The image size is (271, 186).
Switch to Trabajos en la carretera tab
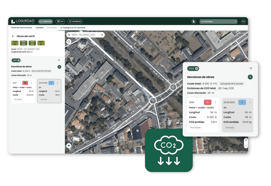click(73, 28)
